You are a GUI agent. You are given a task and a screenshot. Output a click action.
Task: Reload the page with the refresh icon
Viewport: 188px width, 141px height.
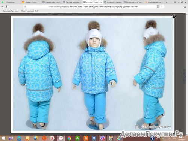pos(25,6)
